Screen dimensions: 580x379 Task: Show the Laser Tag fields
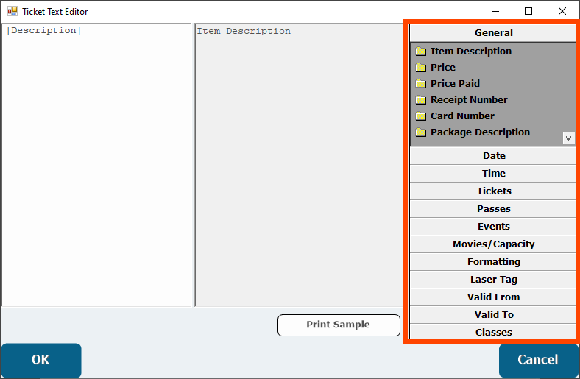(x=493, y=280)
